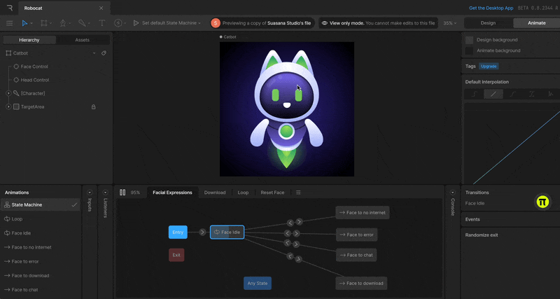Image resolution: width=560 pixels, height=299 pixels.
Task: Open the 35% zoom dropdown
Action: tap(449, 23)
